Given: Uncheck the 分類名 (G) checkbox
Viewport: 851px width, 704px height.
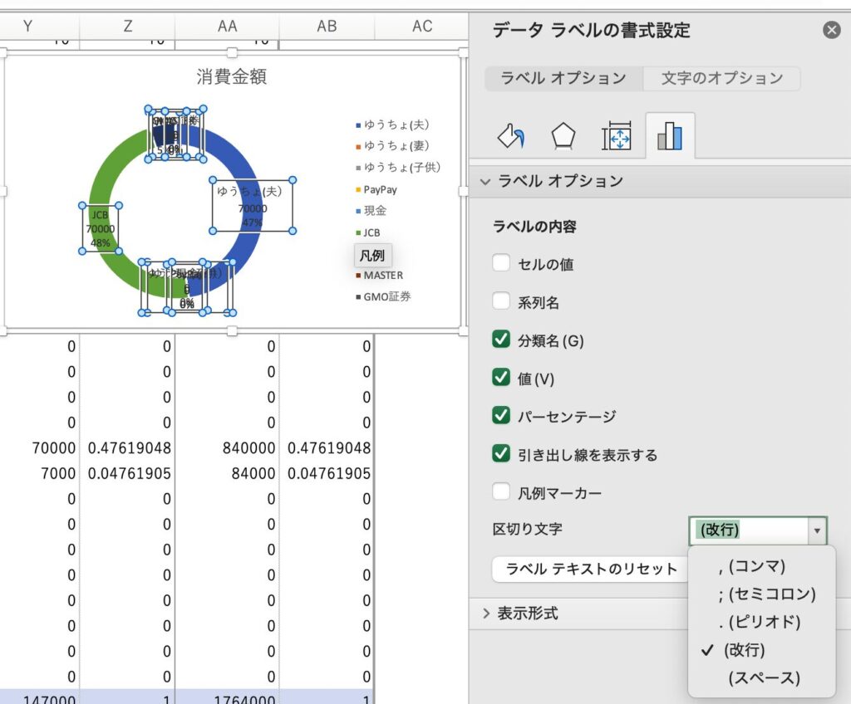Looking at the screenshot, I should [501, 340].
